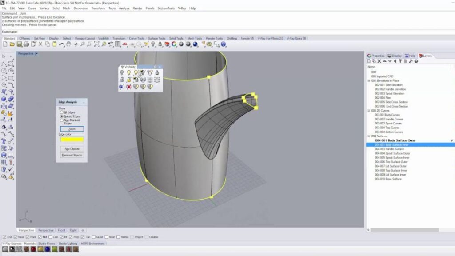Screen dimensions: 455x256
Task: Click the Zoom button in Edge Analysis
Action: pyautogui.click(x=72, y=129)
